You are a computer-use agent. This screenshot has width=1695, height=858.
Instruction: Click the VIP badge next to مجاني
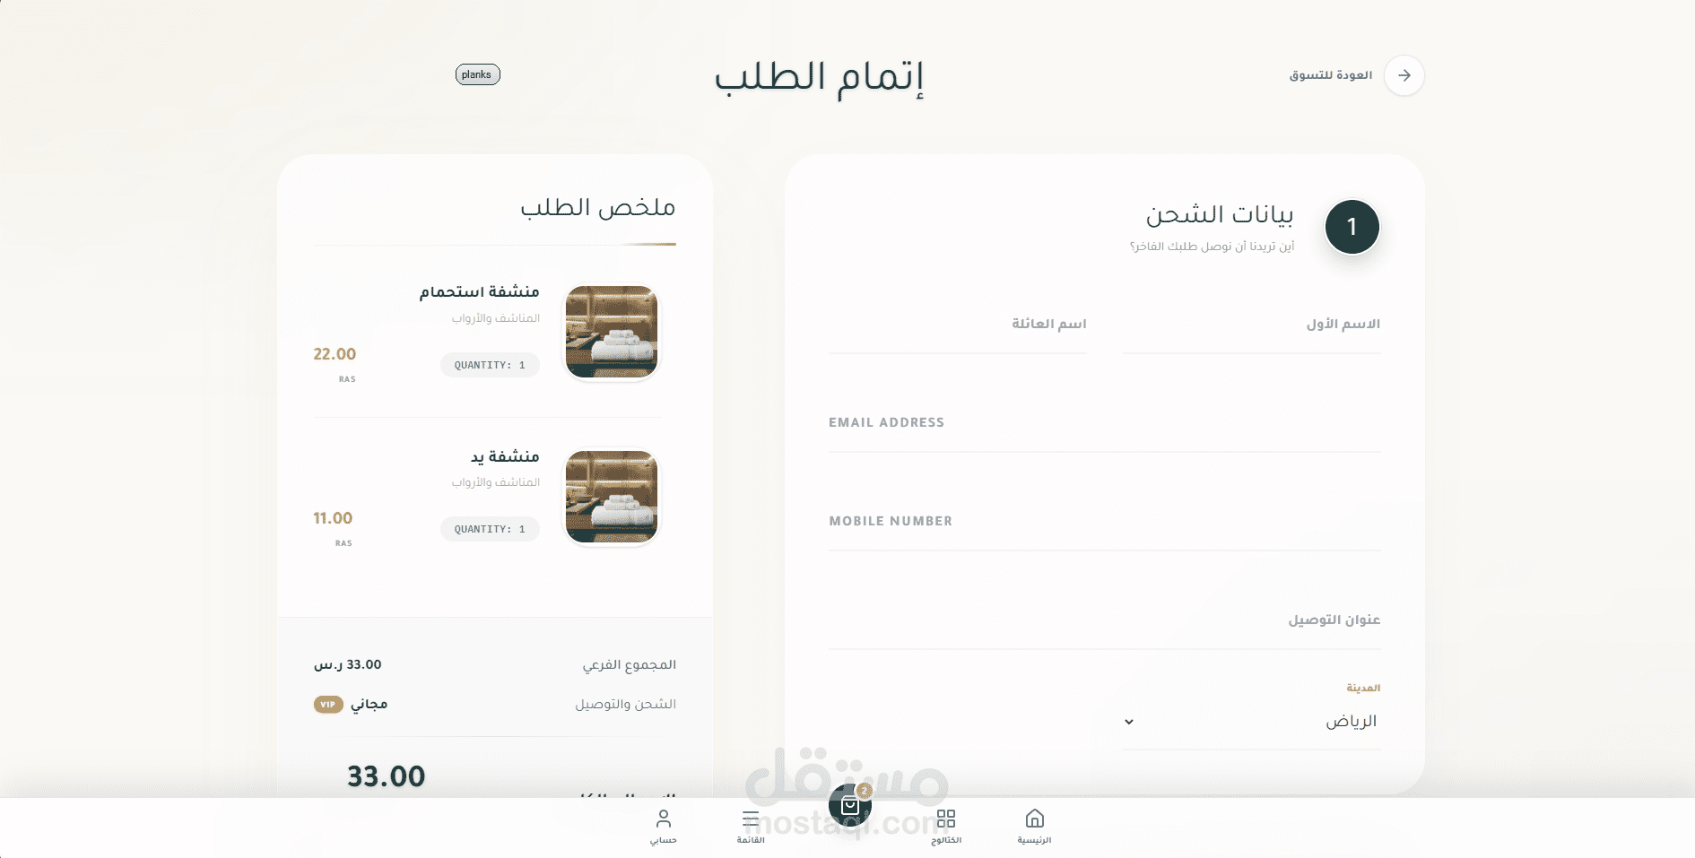click(328, 705)
